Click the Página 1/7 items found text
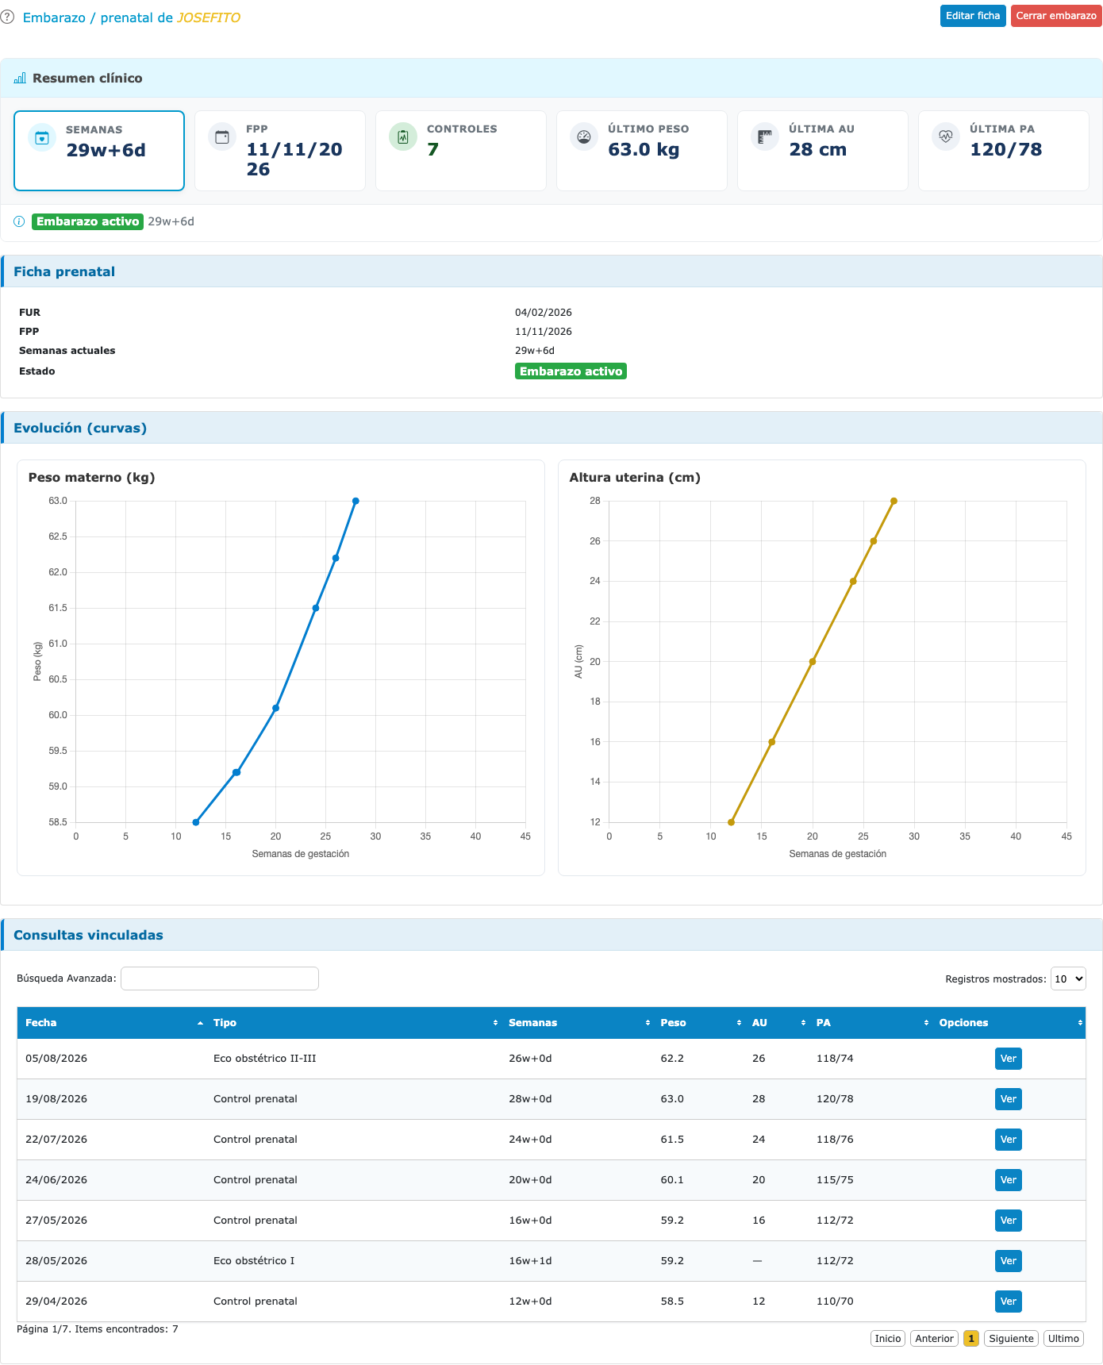The height and width of the screenshot is (1365, 1103). (x=98, y=1328)
